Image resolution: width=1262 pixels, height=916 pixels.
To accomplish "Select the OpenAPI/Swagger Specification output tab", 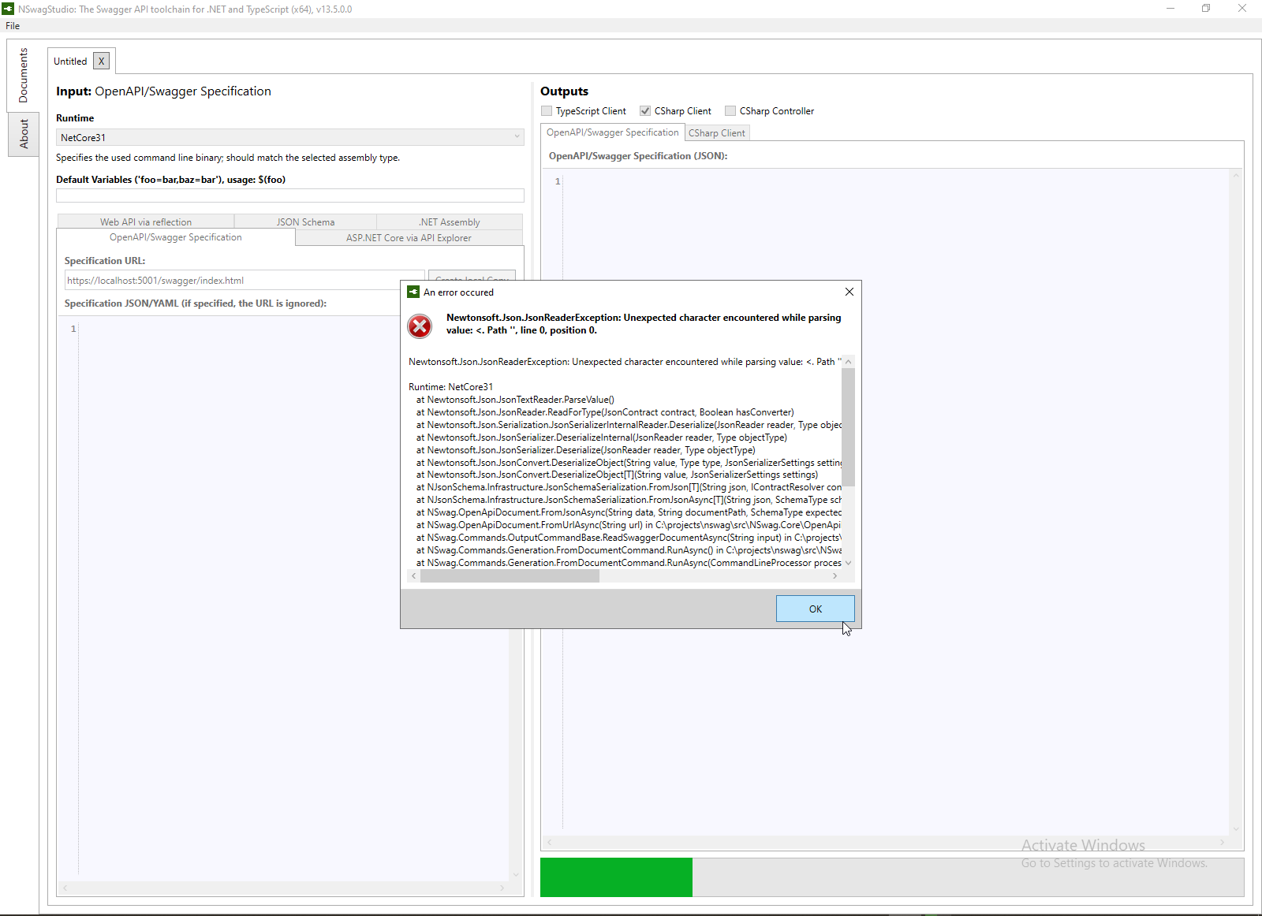I will pyautogui.click(x=613, y=132).
